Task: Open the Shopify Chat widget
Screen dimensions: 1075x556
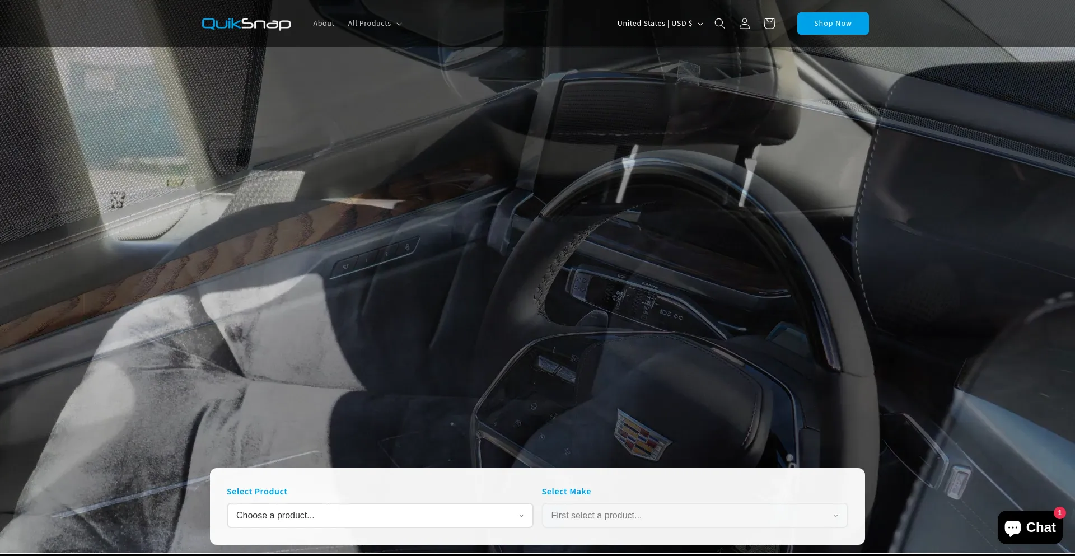Action: click(x=1030, y=527)
